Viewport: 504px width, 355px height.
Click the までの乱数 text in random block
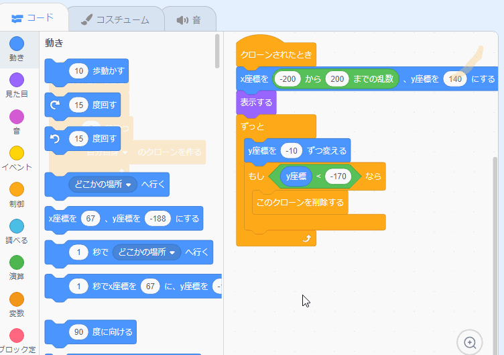point(373,79)
